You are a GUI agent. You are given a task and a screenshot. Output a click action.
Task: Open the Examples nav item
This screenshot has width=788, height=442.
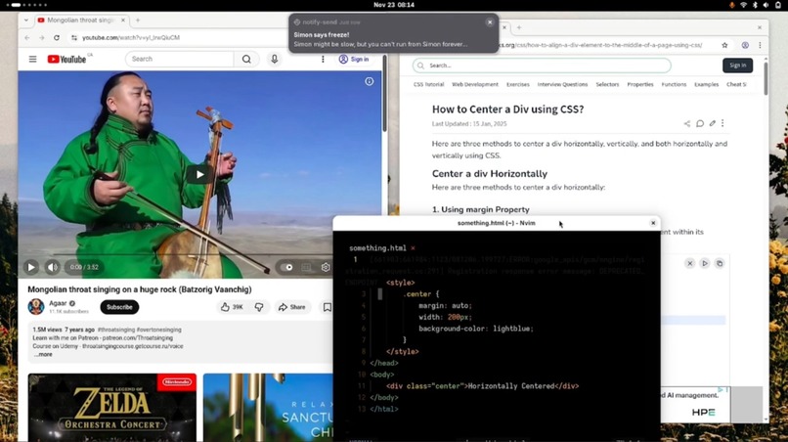707,84
